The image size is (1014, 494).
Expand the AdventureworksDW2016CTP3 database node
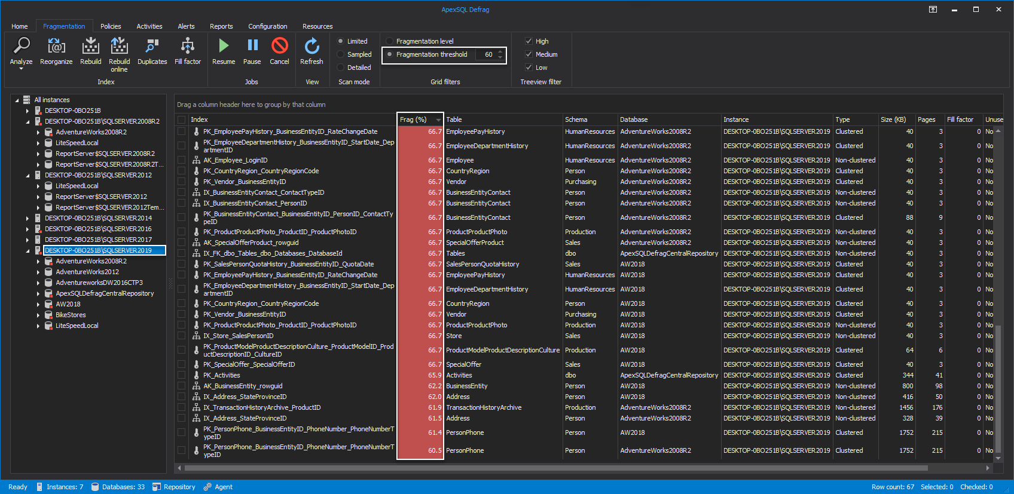38,283
